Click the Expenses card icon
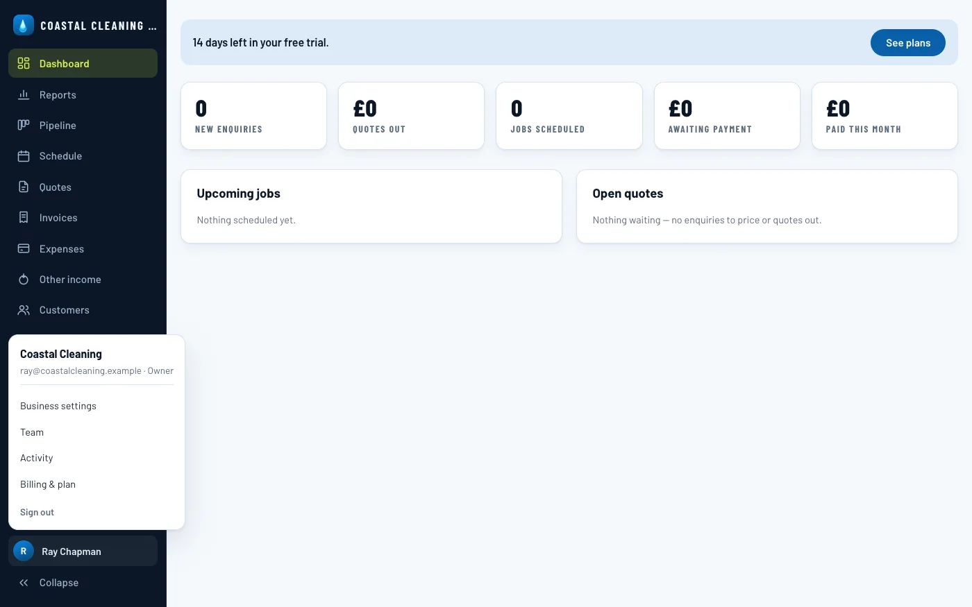Screen dimensions: 972x607 click(x=24, y=248)
